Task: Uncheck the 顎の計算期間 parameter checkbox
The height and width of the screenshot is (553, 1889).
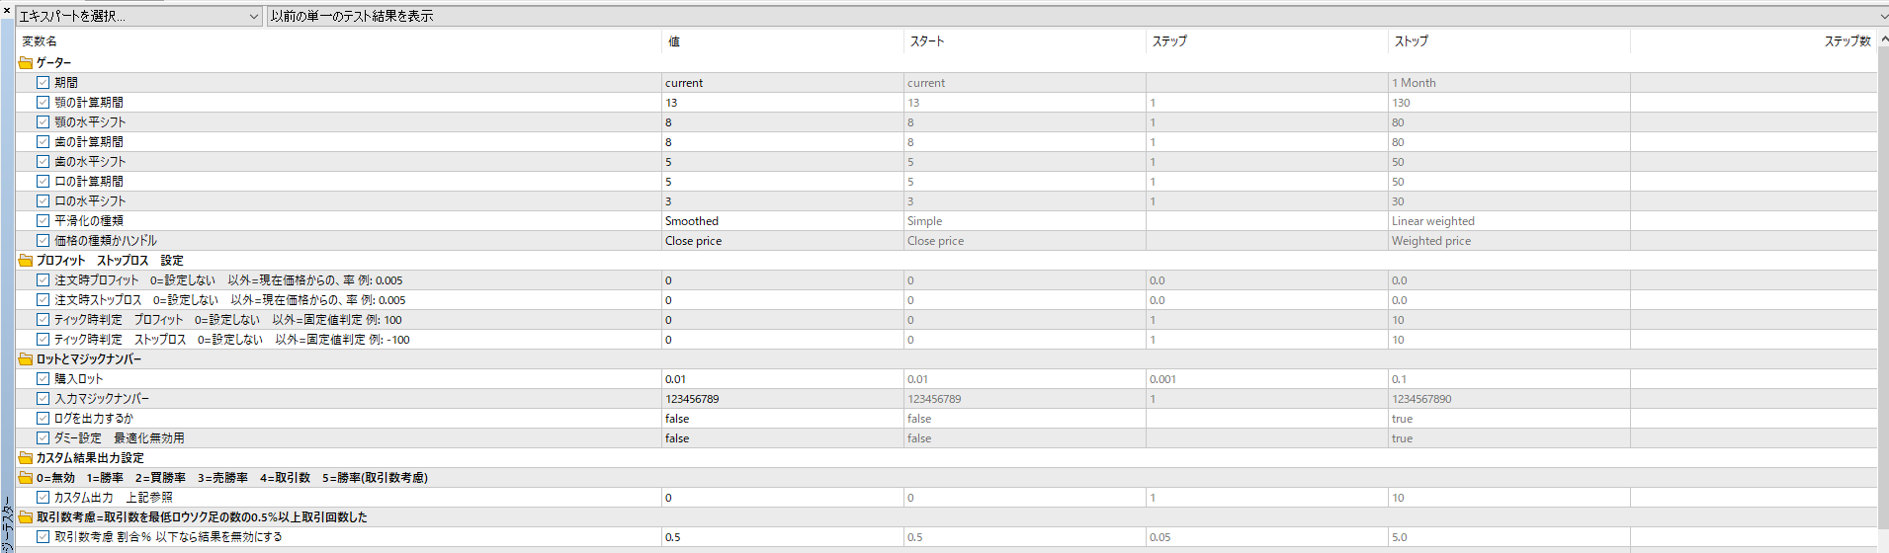Action: click(43, 103)
